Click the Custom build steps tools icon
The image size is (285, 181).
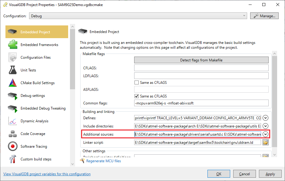[12, 159]
